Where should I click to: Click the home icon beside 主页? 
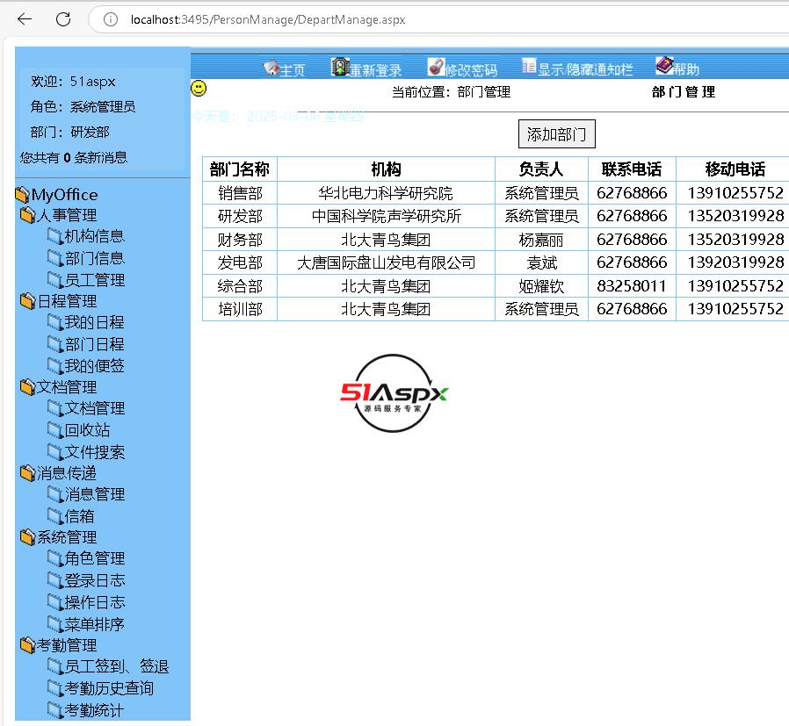271,68
